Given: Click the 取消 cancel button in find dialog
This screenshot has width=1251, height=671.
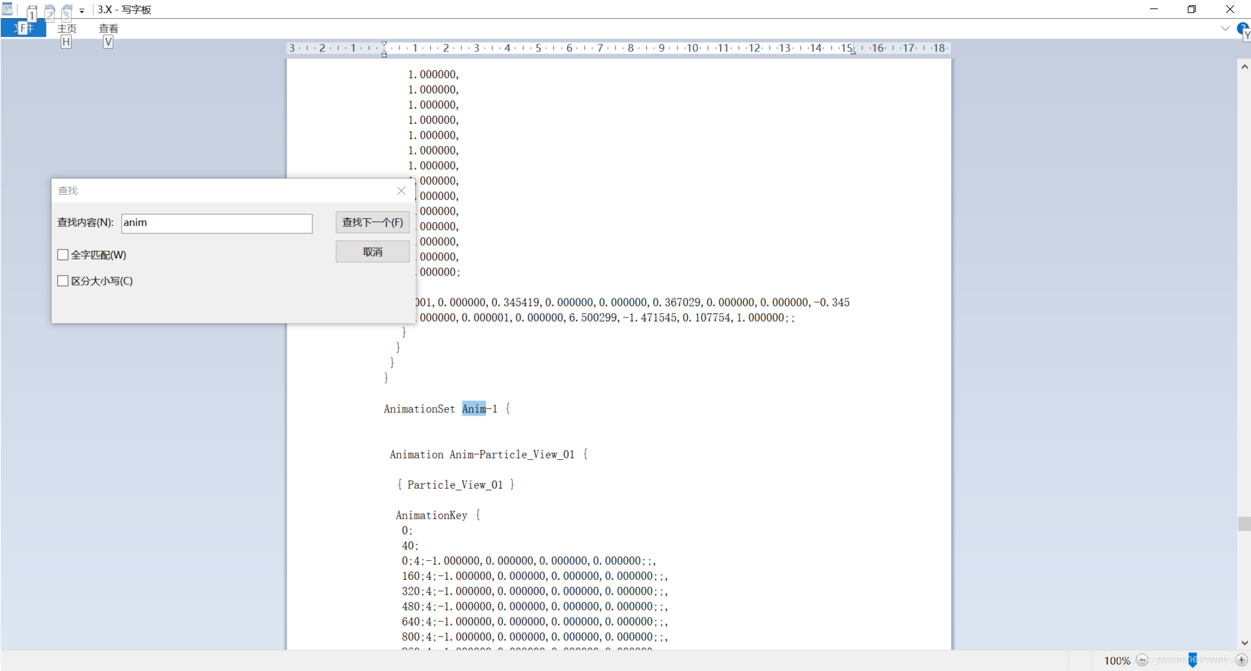Looking at the screenshot, I should pyautogui.click(x=373, y=251).
